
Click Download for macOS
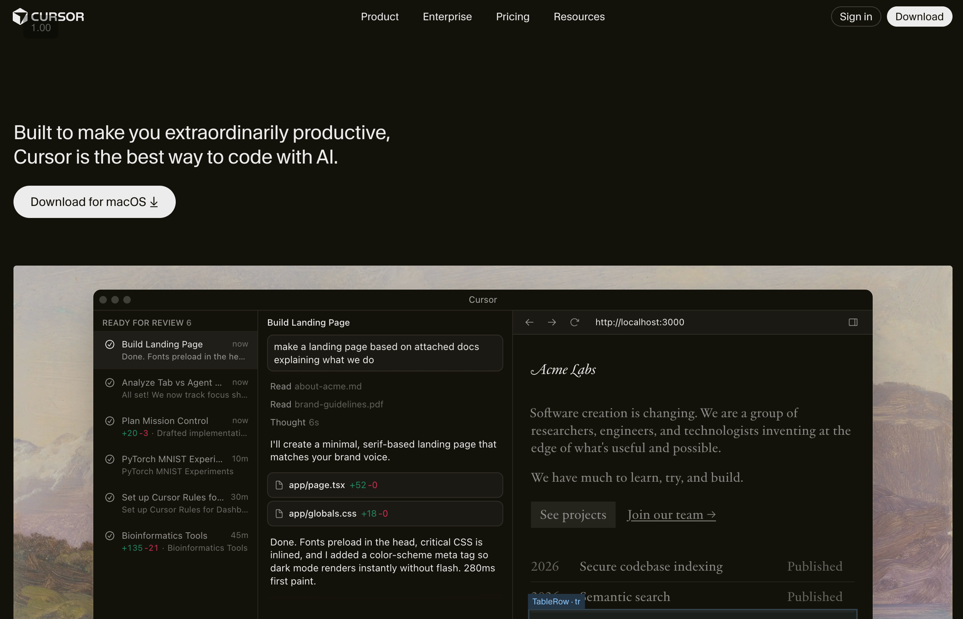94,201
